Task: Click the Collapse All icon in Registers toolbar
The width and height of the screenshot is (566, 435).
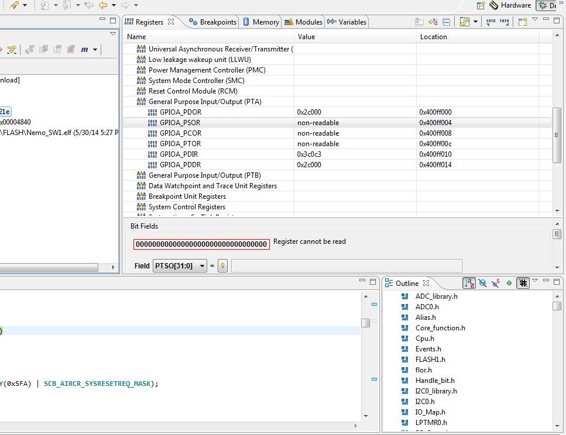Action: 447,22
